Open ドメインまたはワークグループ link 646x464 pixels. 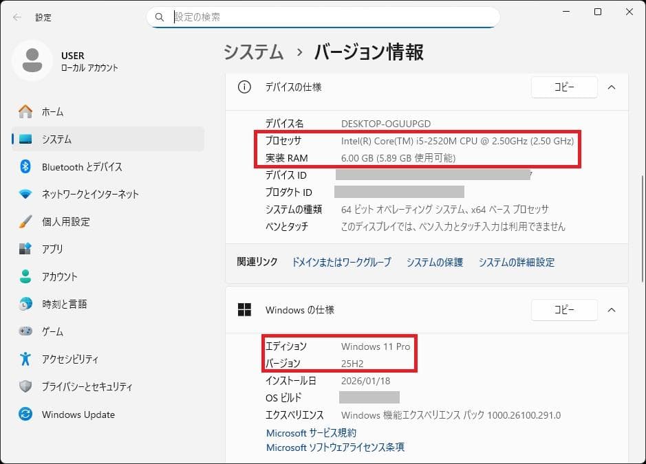(x=341, y=263)
